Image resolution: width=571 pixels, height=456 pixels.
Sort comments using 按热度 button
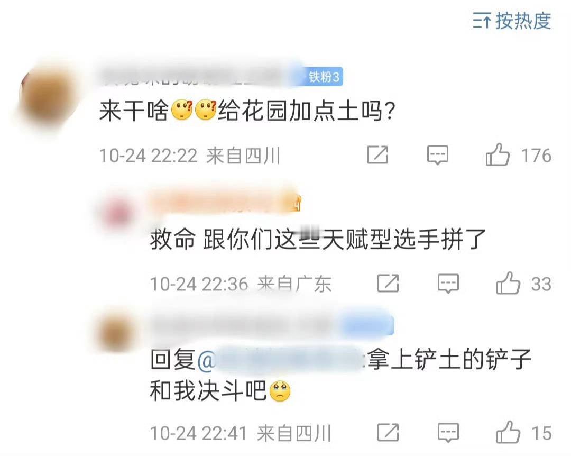(512, 21)
